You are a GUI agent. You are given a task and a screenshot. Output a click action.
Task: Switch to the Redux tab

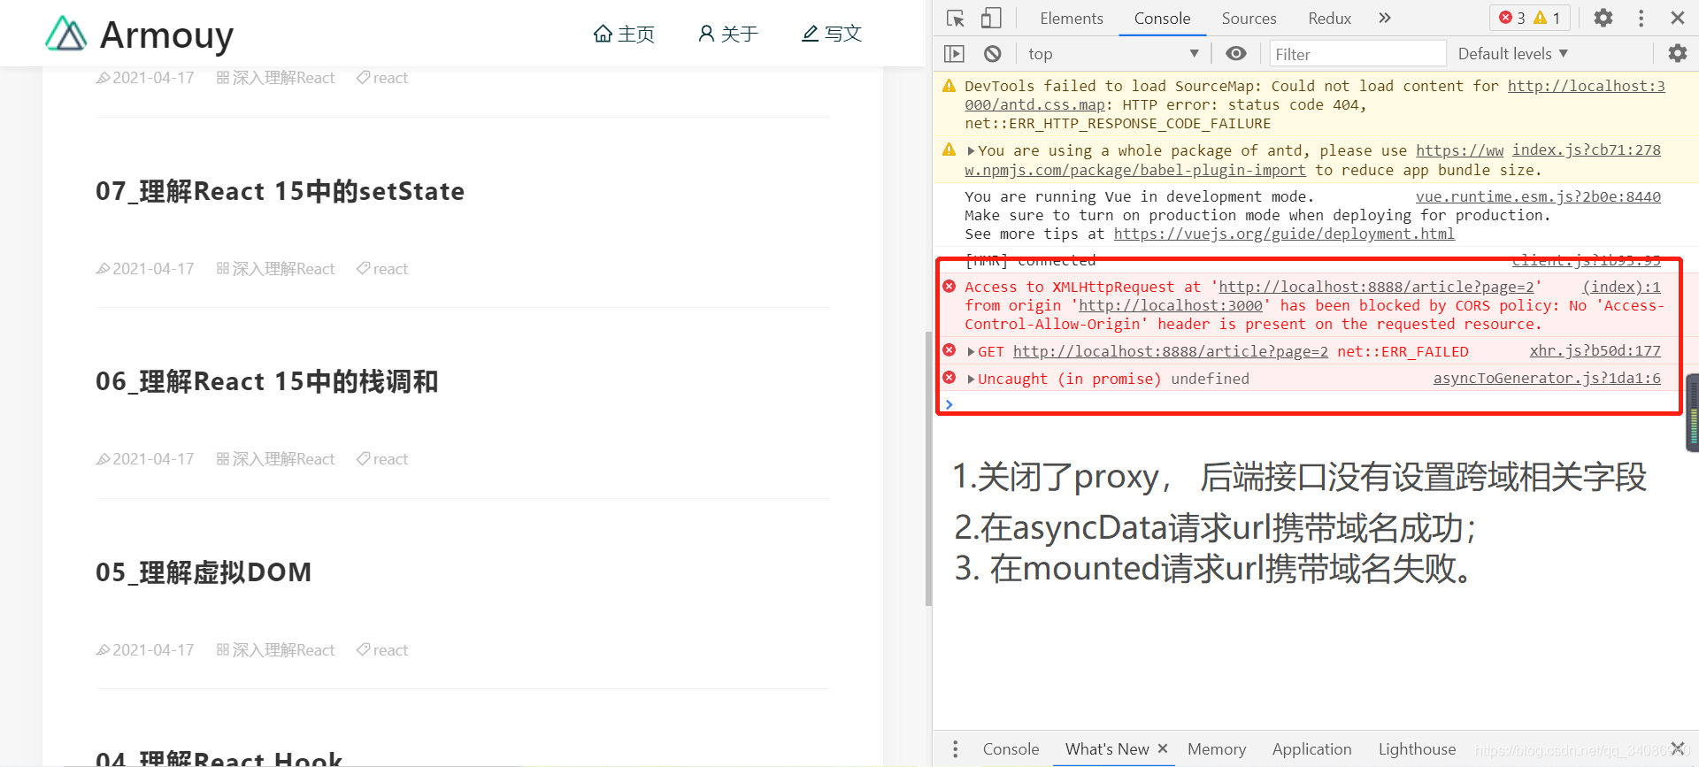click(x=1329, y=18)
